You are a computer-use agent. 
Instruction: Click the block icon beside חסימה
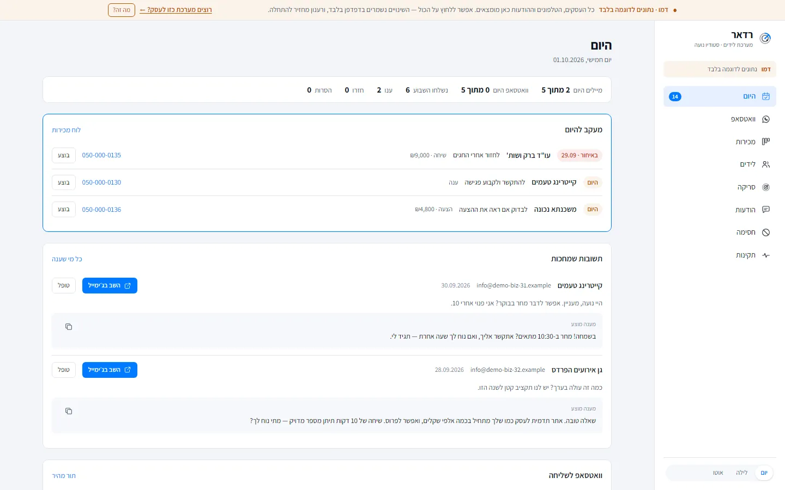[766, 232]
